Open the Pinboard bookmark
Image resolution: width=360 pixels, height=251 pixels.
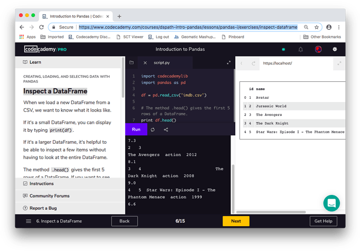pos(233,37)
